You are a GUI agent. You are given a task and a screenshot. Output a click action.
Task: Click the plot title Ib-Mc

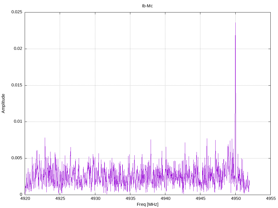tap(147, 6)
